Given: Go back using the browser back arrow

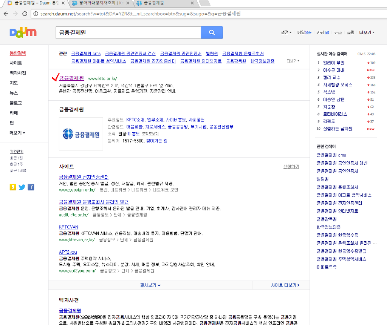Looking at the screenshot, I should tap(6, 14).
